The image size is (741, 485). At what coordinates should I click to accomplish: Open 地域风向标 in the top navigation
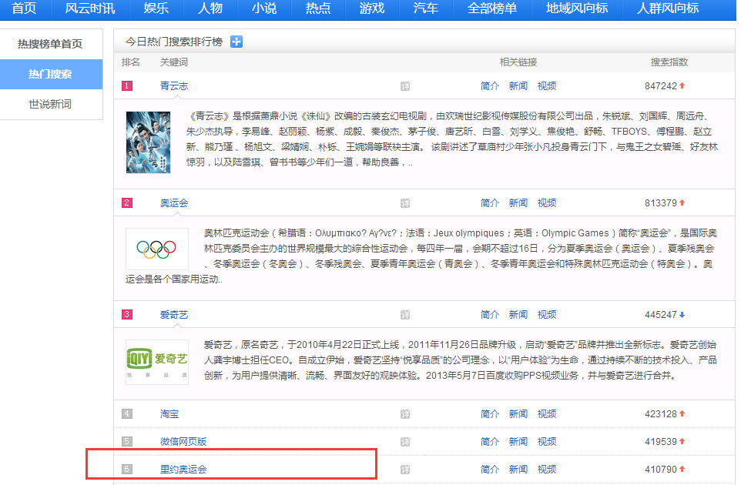[577, 8]
